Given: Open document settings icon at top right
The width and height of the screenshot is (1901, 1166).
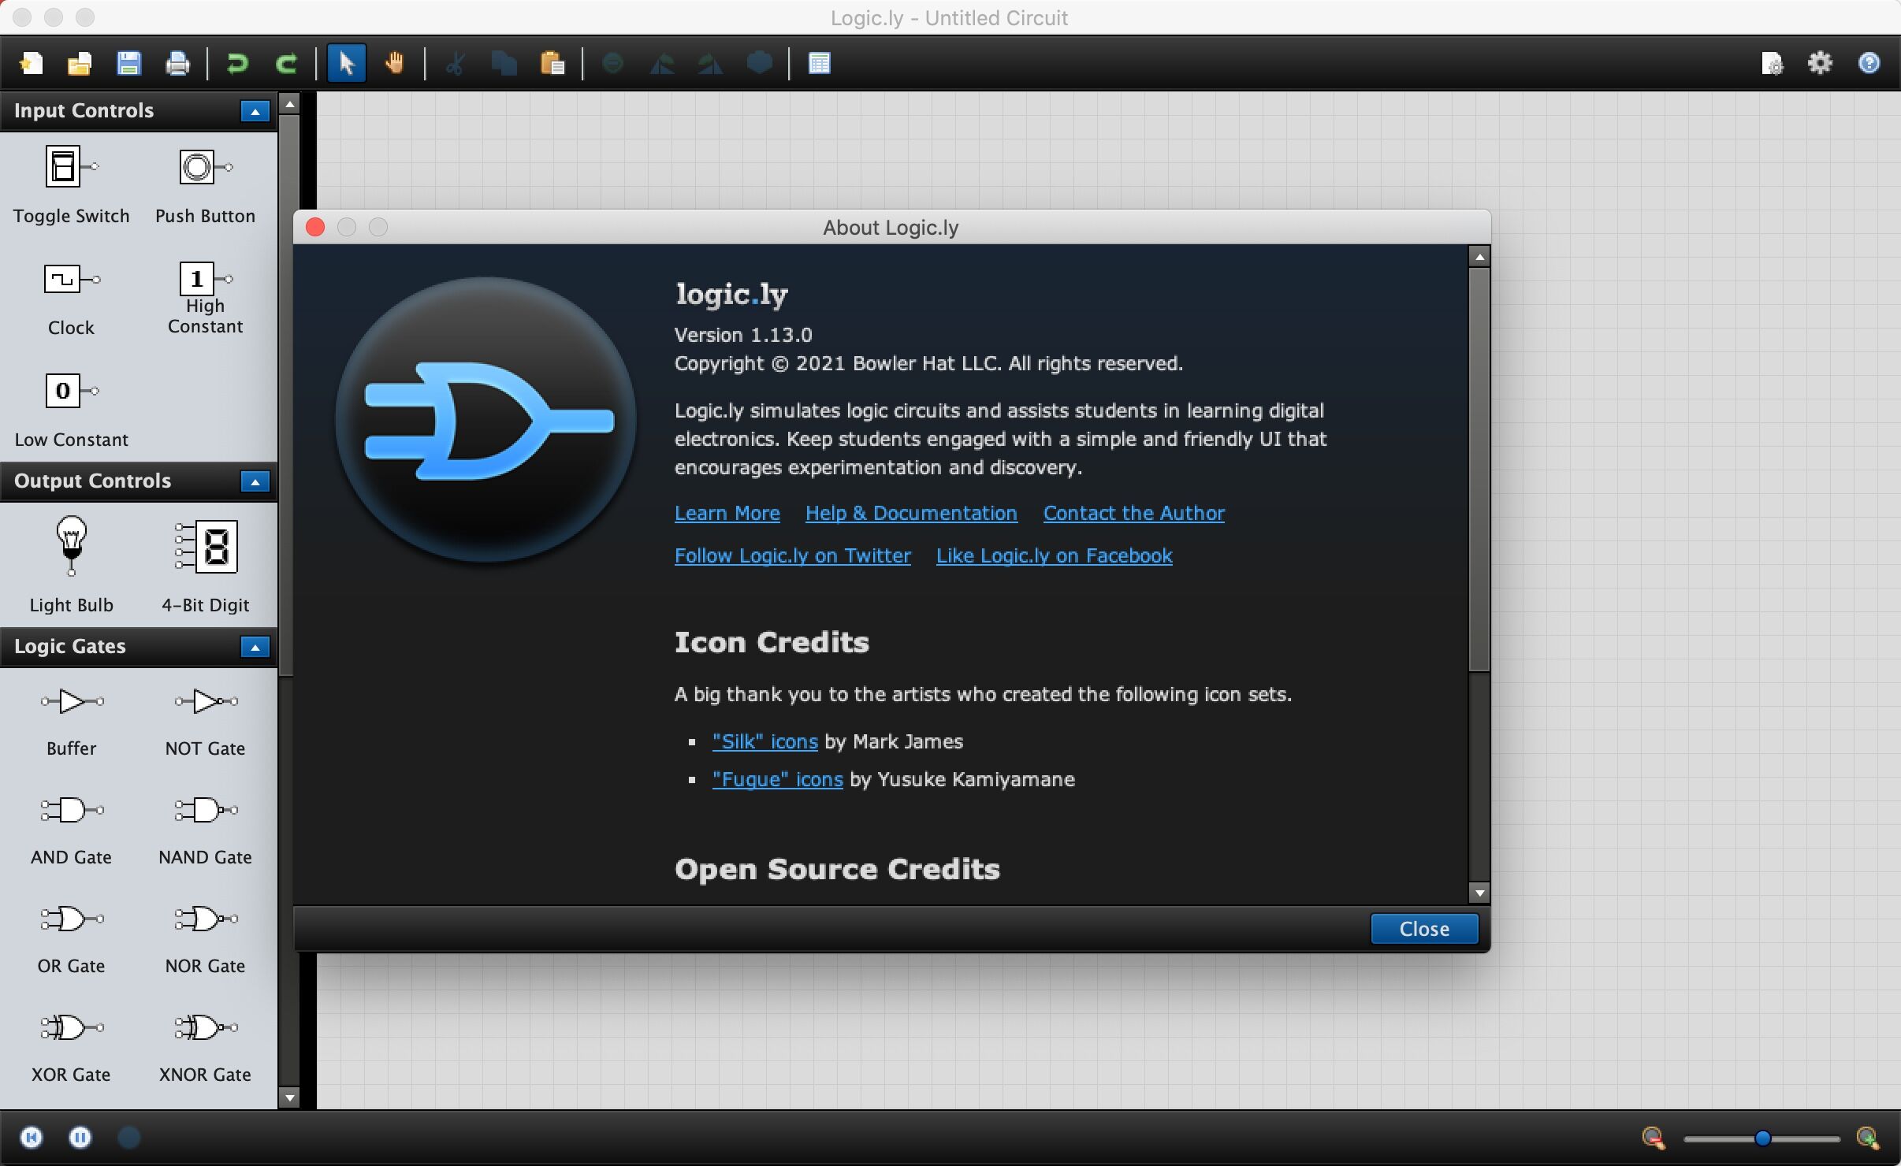Looking at the screenshot, I should pyautogui.click(x=1772, y=63).
